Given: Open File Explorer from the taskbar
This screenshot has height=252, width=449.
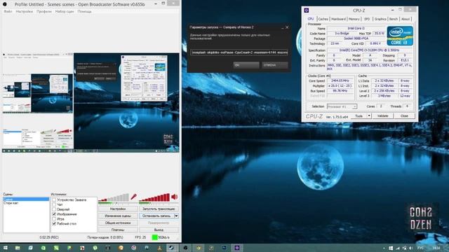Looking at the screenshot, I should pos(18,248).
